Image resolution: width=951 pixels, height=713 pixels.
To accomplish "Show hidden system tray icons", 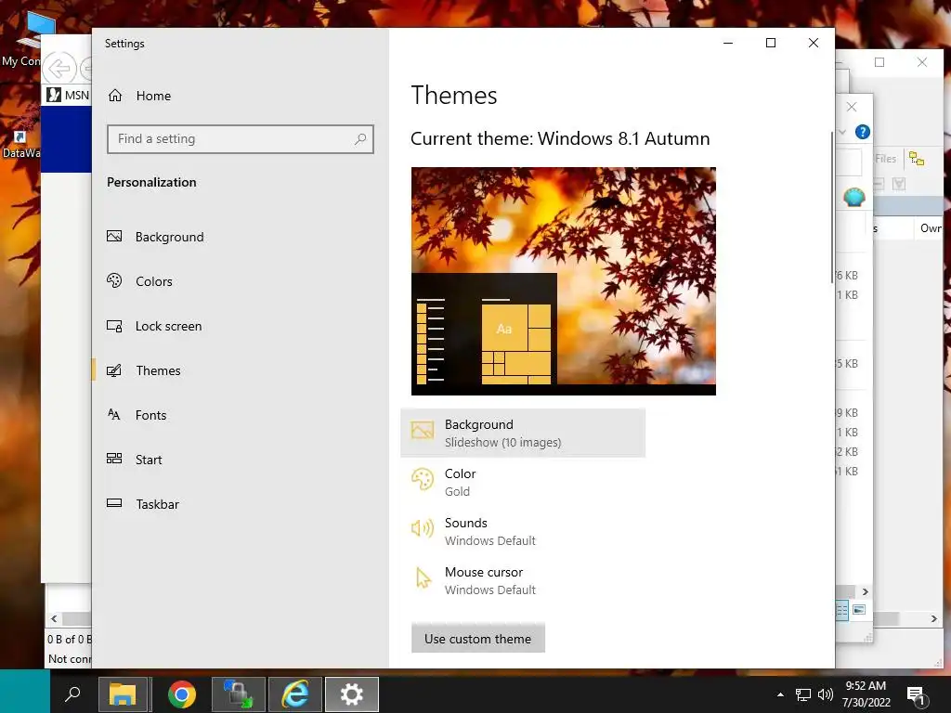I will coord(780,694).
